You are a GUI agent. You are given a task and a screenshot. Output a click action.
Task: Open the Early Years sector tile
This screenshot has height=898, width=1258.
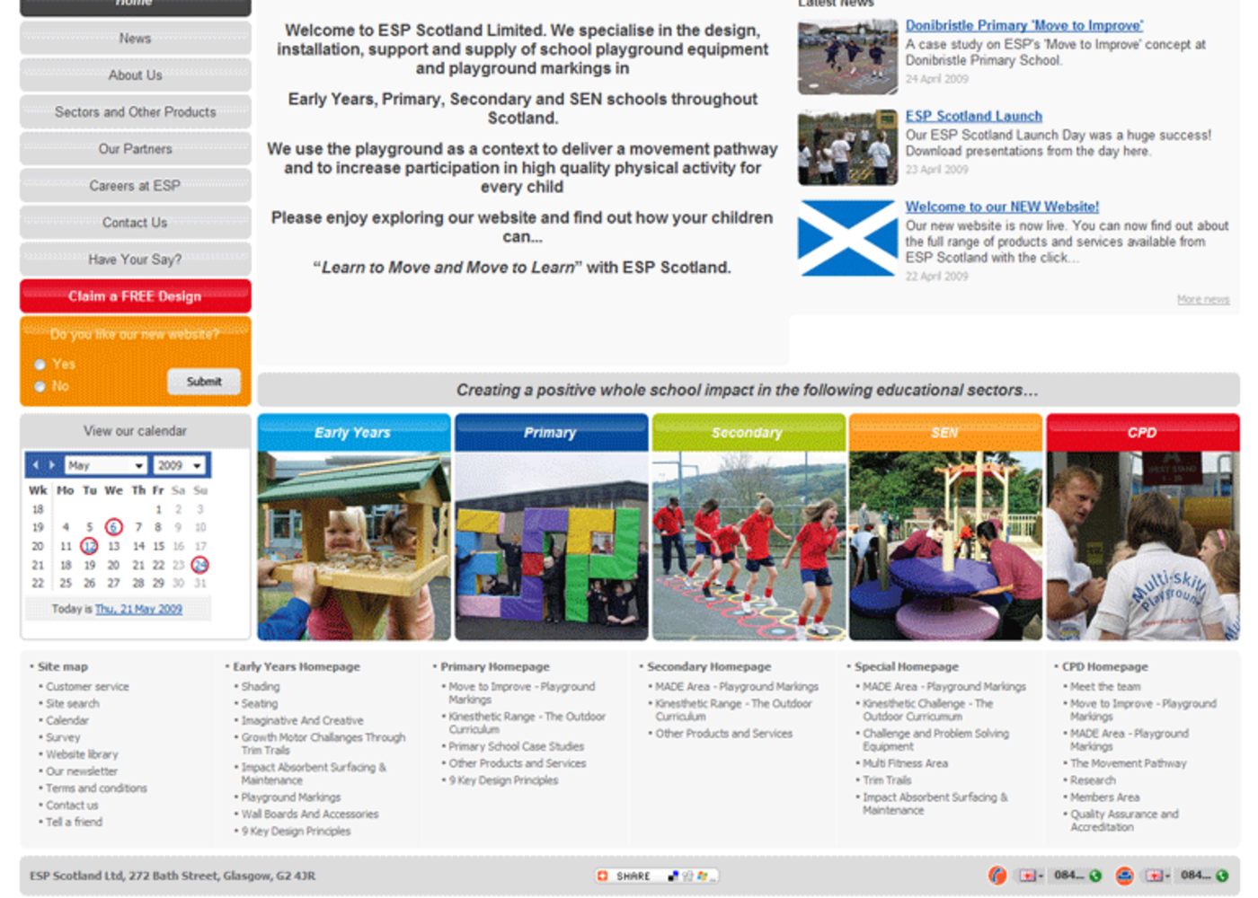[x=353, y=527]
